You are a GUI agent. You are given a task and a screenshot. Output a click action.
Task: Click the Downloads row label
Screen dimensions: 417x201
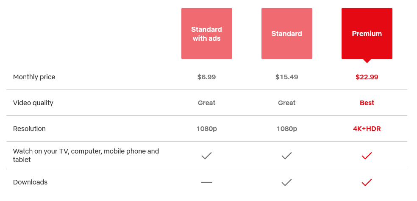[x=30, y=182]
